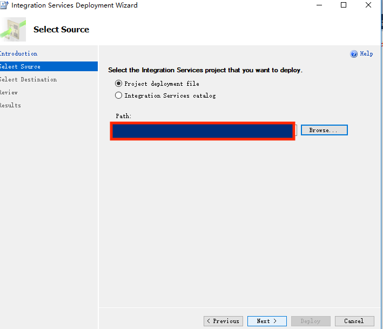Open the Review step in sidebar
The width and height of the screenshot is (383, 329).
click(x=9, y=92)
